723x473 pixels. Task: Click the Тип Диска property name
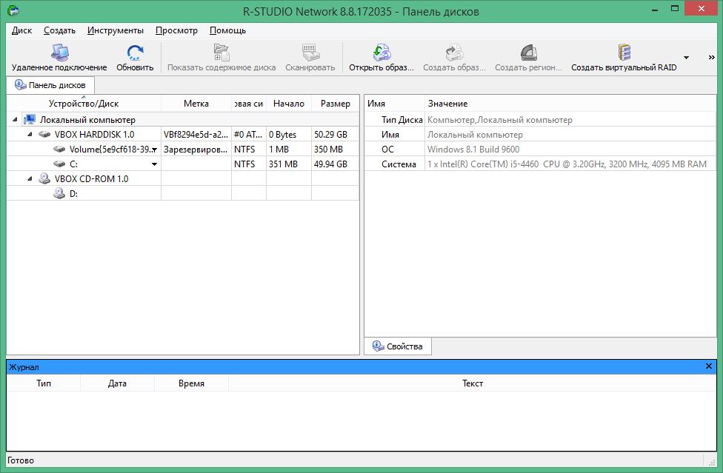402,120
